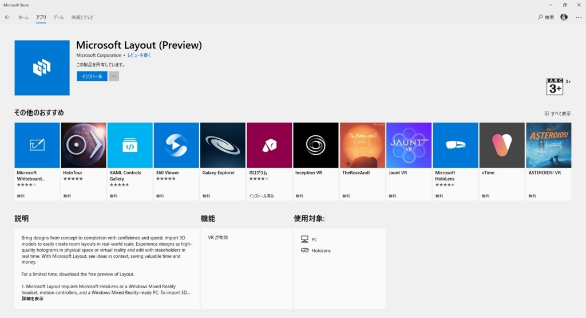Click the インストール button
586x318 pixels.
click(92, 76)
